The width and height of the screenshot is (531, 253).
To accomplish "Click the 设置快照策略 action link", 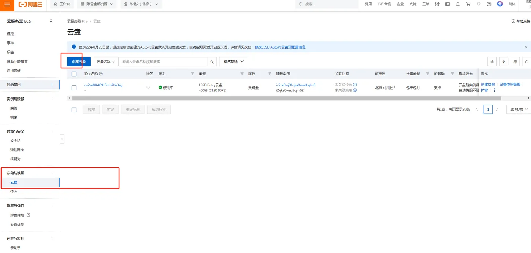I will 510,85.
